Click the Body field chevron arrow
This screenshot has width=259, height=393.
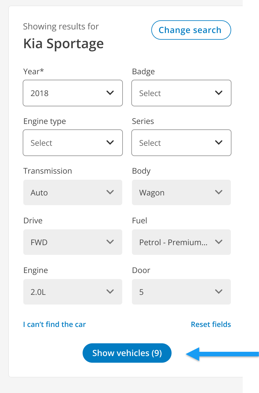coord(219,192)
